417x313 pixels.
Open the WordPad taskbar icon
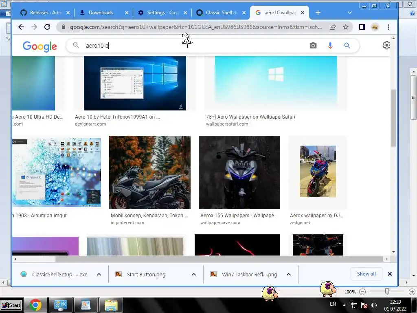click(x=86, y=305)
